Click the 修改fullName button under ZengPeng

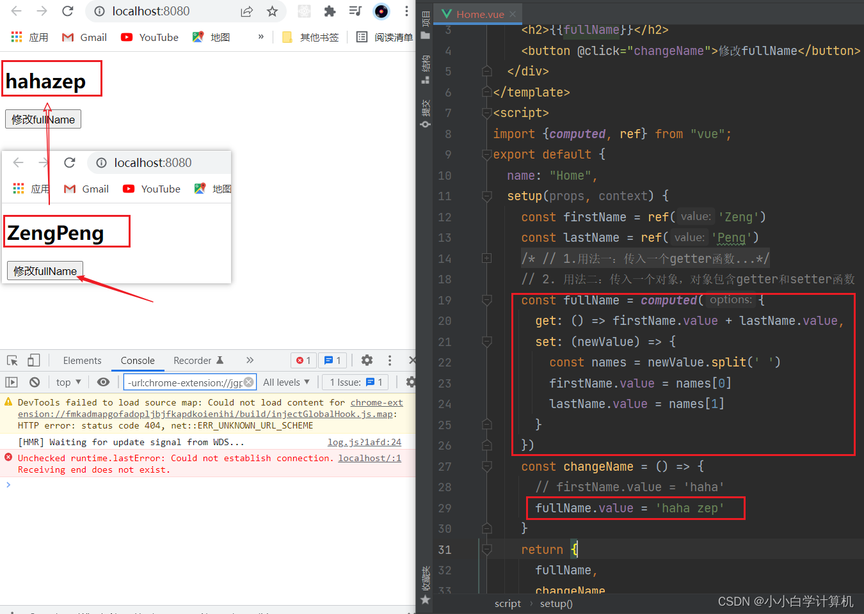(x=45, y=271)
